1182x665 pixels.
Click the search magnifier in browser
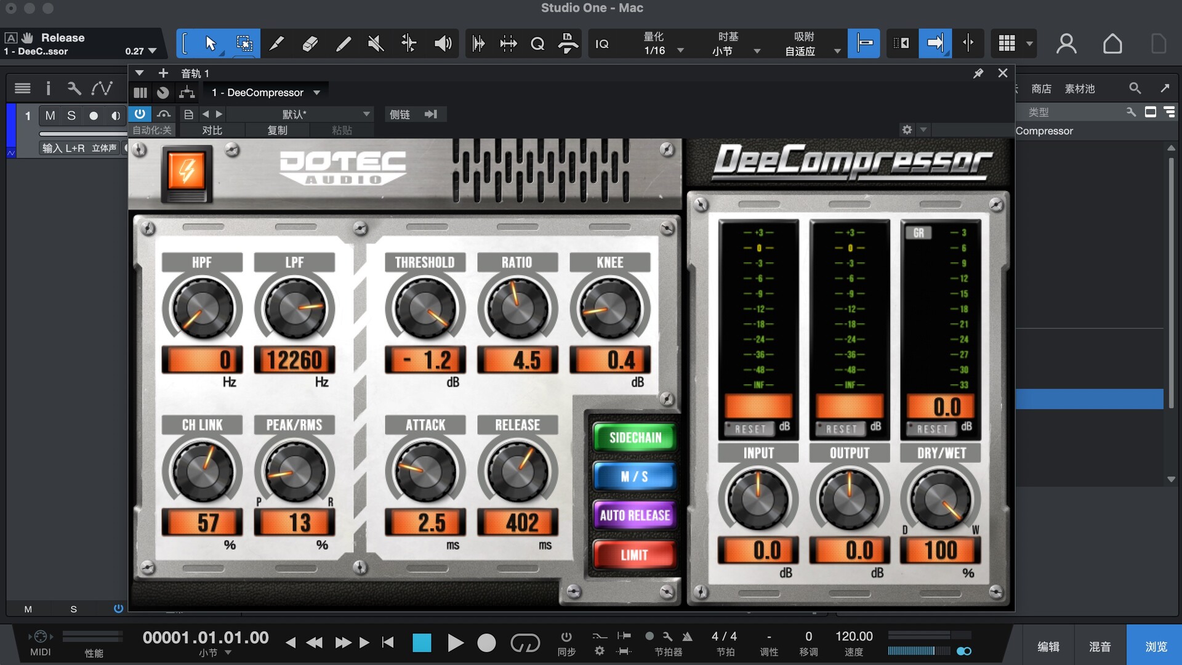[x=1135, y=88]
